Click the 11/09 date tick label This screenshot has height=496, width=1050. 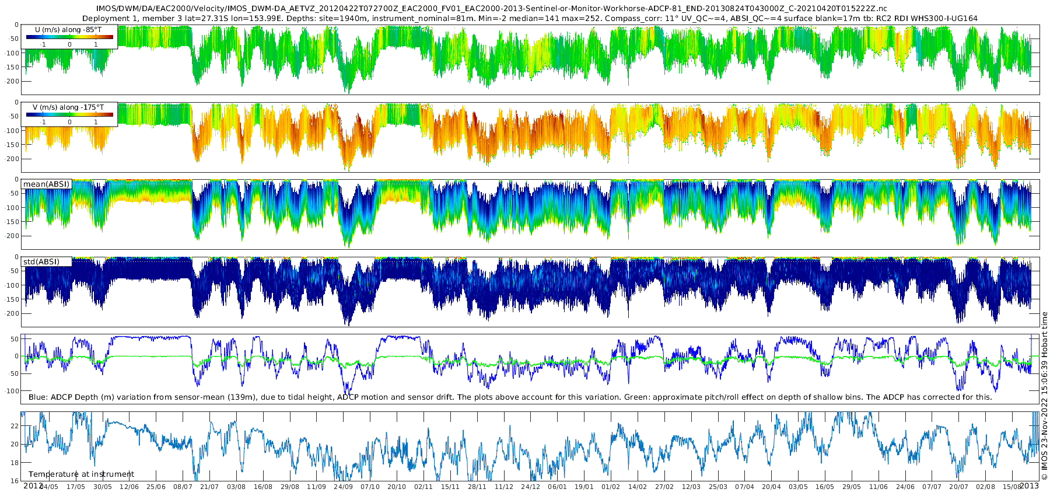click(317, 487)
